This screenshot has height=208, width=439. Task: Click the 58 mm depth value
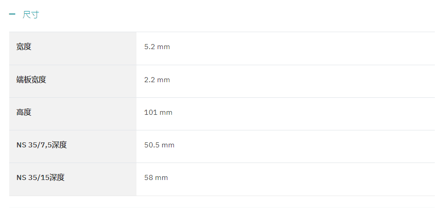pyautogui.click(x=156, y=178)
